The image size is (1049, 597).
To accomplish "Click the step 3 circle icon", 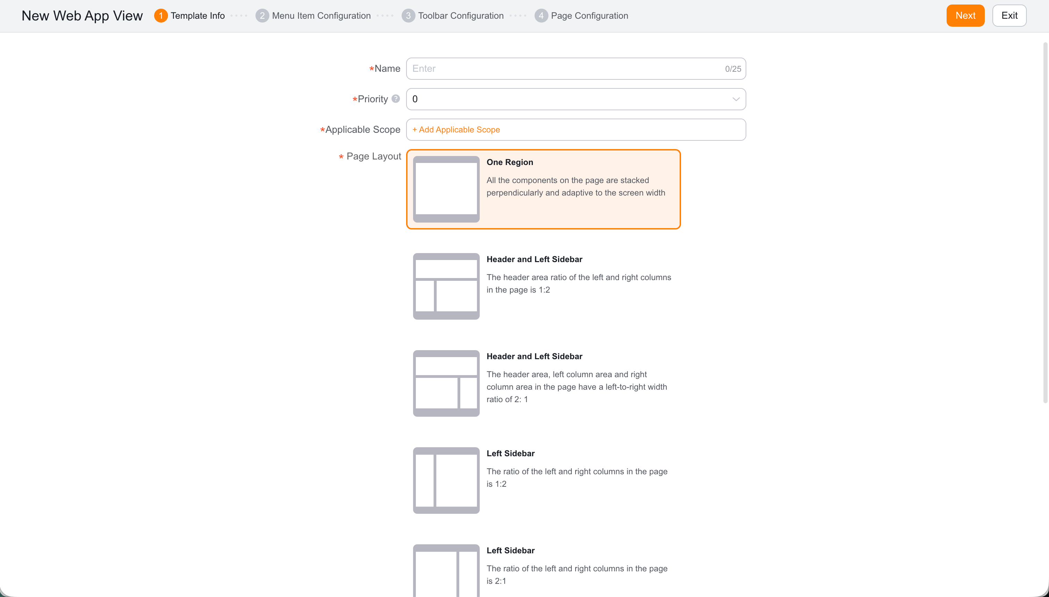I will pyautogui.click(x=408, y=16).
